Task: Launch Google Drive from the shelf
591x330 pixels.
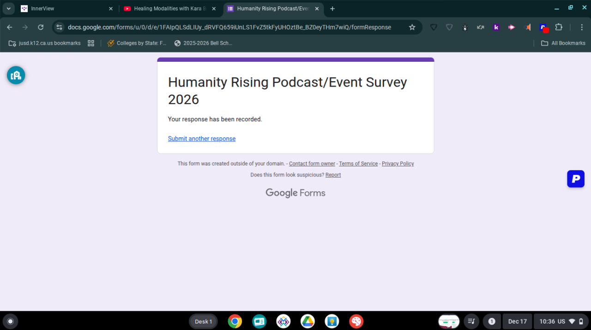Action: pyautogui.click(x=308, y=321)
